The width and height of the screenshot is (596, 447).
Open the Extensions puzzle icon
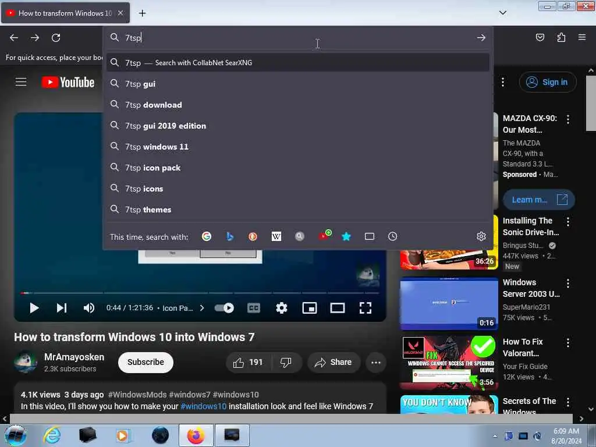coord(561,37)
